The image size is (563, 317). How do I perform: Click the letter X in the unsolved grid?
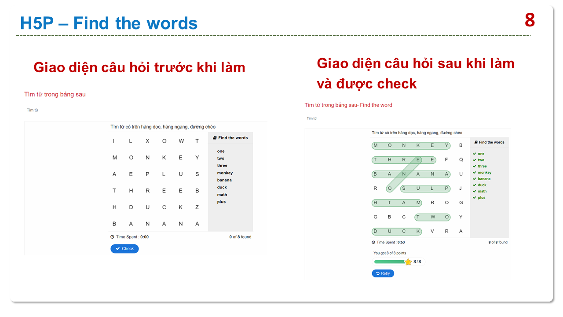(147, 141)
